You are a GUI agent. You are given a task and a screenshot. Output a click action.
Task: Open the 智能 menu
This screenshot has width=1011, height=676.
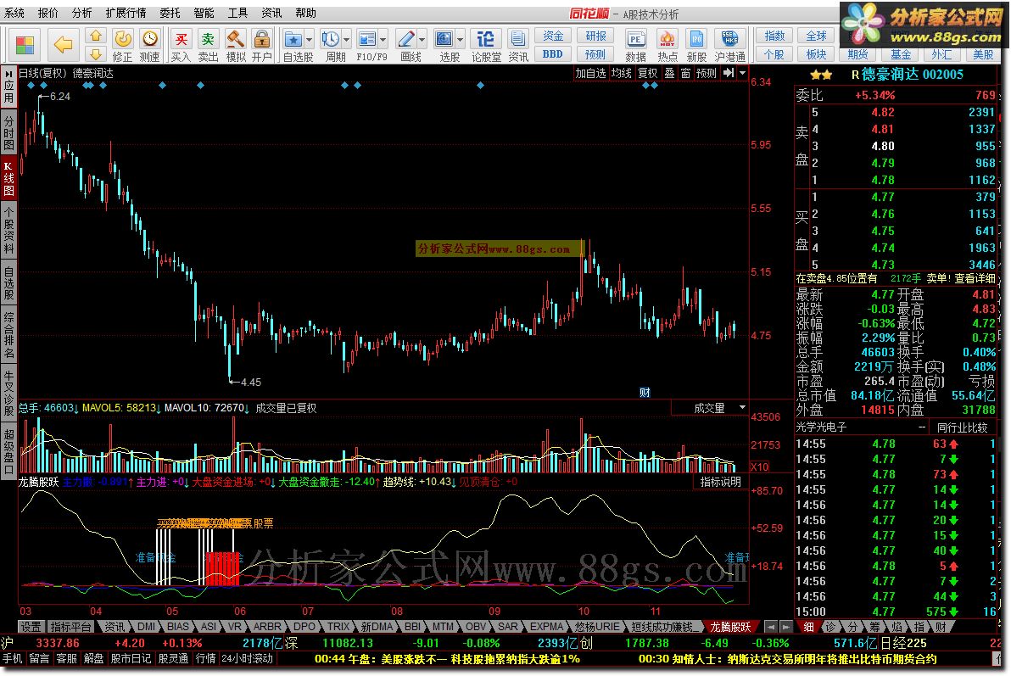[204, 13]
